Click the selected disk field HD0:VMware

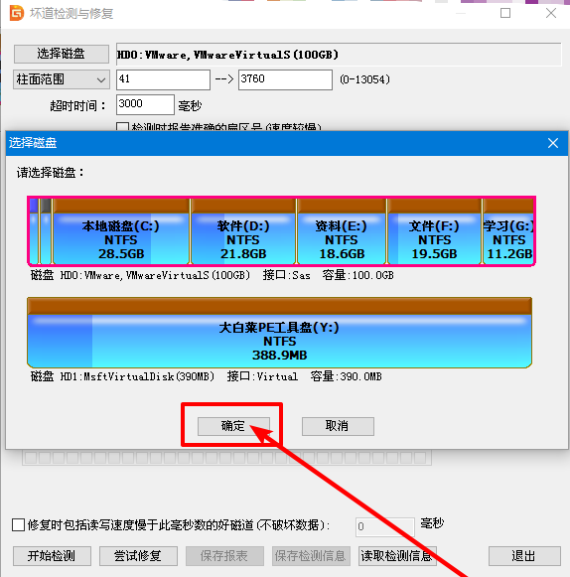pyautogui.click(x=339, y=55)
